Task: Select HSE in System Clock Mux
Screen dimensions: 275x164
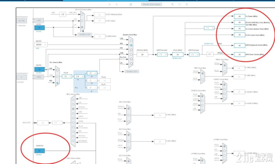Action: 131,54
